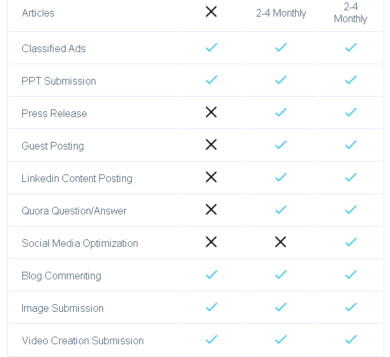This screenshot has width=390, height=357.
Task: Click the X icon in the Articles row
Action: (x=211, y=12)
